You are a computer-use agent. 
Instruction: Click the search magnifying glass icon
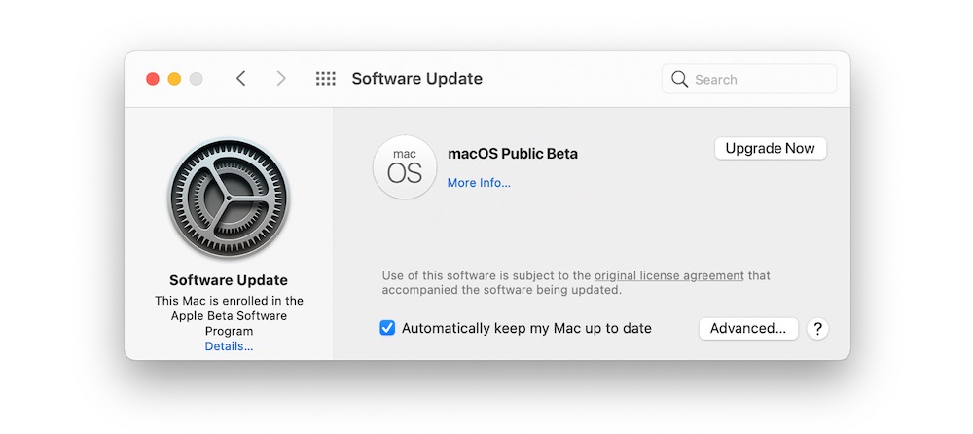click(x=680, y=79)
